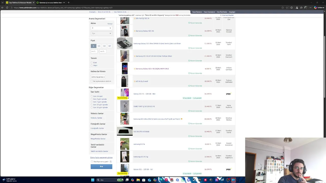Viewport: 326px width, 183px height.
Task: Click the weather widget Hafif yağmur
Action: tap(9, 180)
